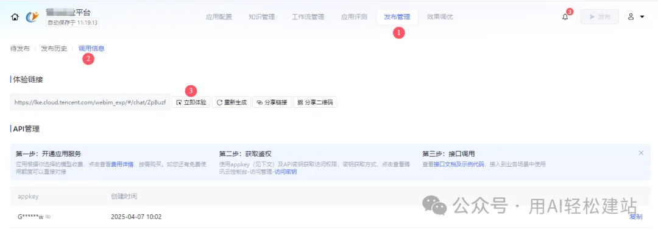This screenshot has width=658, height=232.
Task: Close the API steps banner
Action: click(641, 153)
